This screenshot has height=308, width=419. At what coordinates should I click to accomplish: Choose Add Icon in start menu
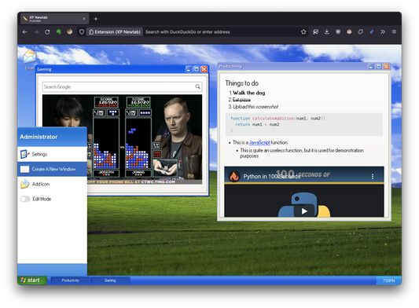52,184
